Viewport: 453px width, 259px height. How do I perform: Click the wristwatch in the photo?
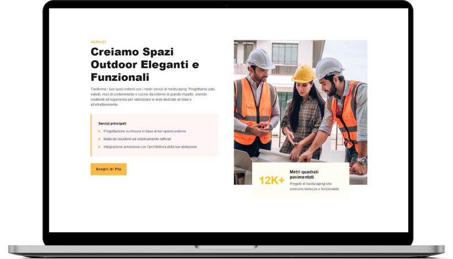pos(362,161)
